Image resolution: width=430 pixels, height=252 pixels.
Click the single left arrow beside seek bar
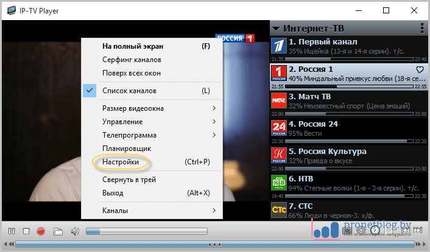click(x=5, y=243)
